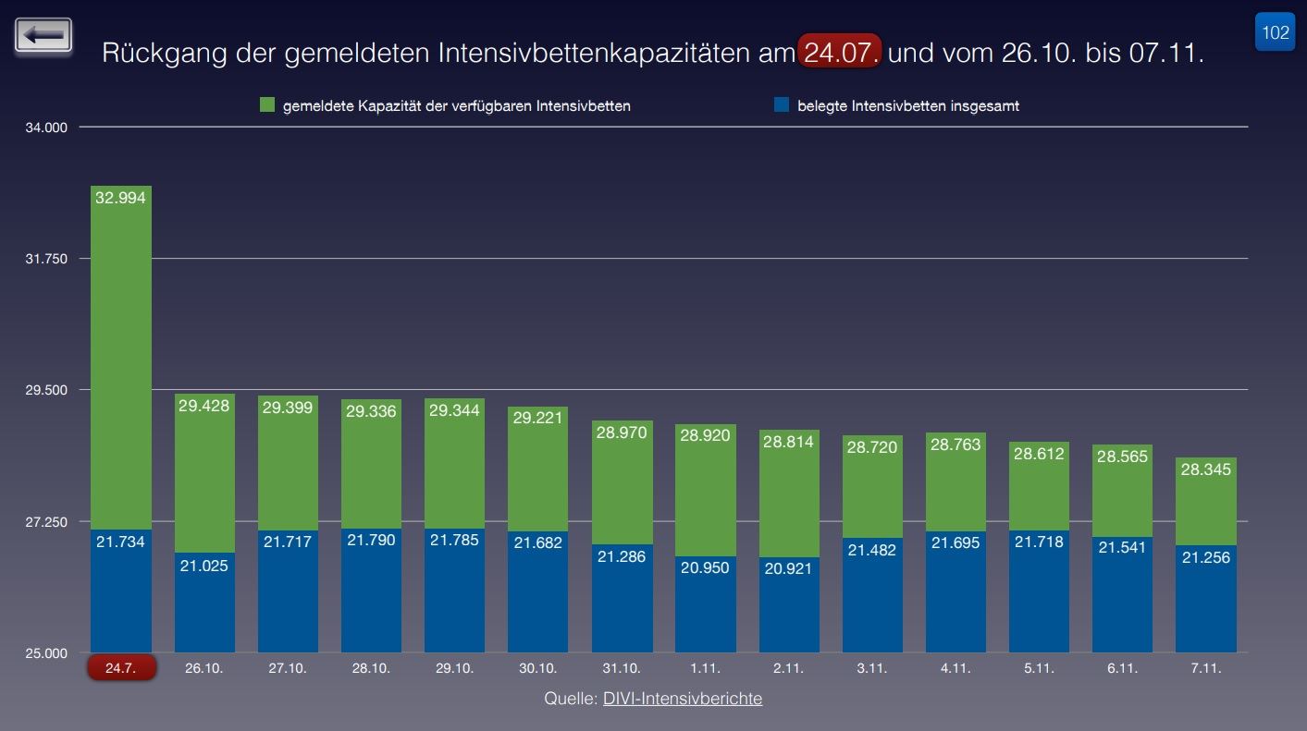The image size is (1307, 731).
Task: Click the 7.11. date axis label
Action: (x=1204, y=668)
